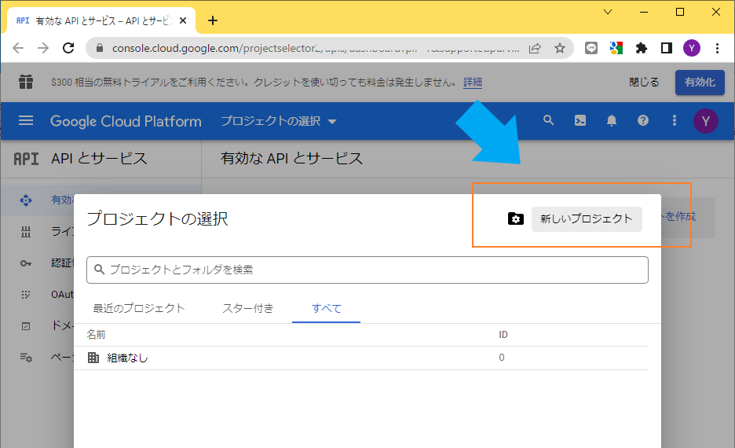The width and height of the screenshot is (735, 448).
Task: Click the 名前 column header
Action: [x=96, y=335]
